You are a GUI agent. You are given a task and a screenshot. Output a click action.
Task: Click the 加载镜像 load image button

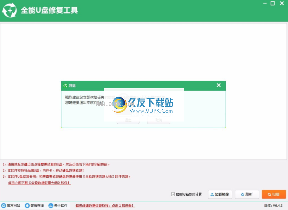[x=220, y=194]
